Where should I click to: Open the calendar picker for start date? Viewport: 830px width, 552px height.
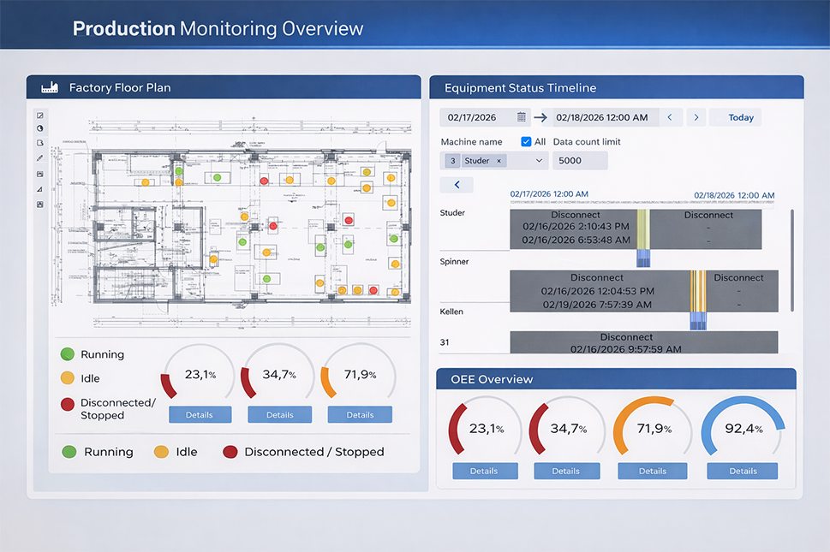522,117
